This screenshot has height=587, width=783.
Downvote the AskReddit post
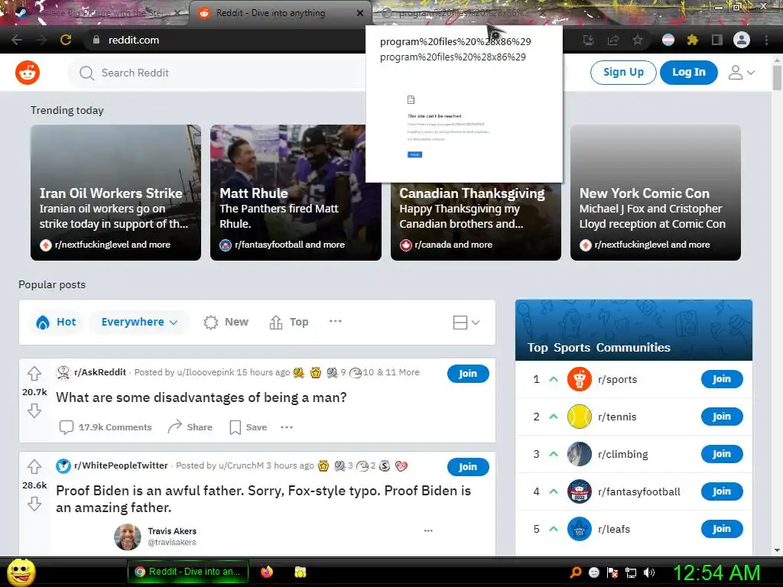click(34, 410)
